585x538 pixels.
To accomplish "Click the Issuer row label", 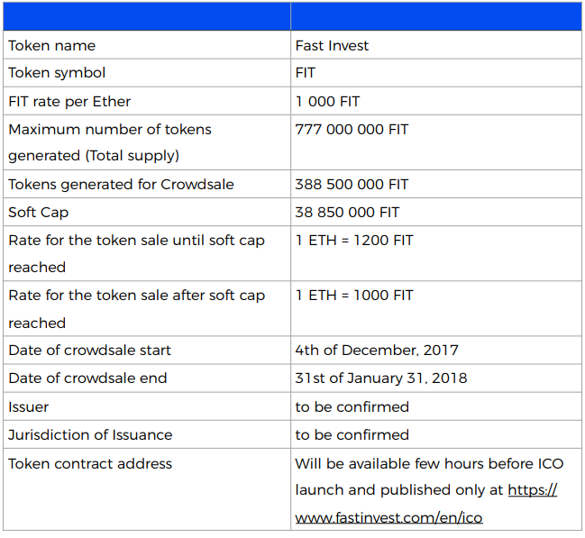I will click(28, 406).
